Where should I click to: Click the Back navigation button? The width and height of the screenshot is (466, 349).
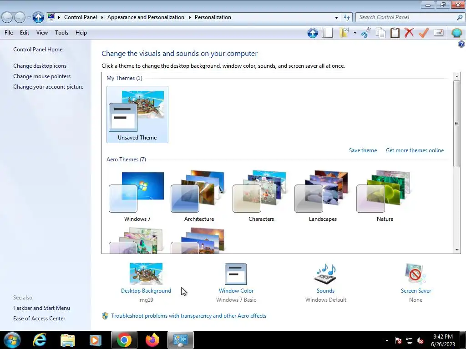tap(7, 18)
